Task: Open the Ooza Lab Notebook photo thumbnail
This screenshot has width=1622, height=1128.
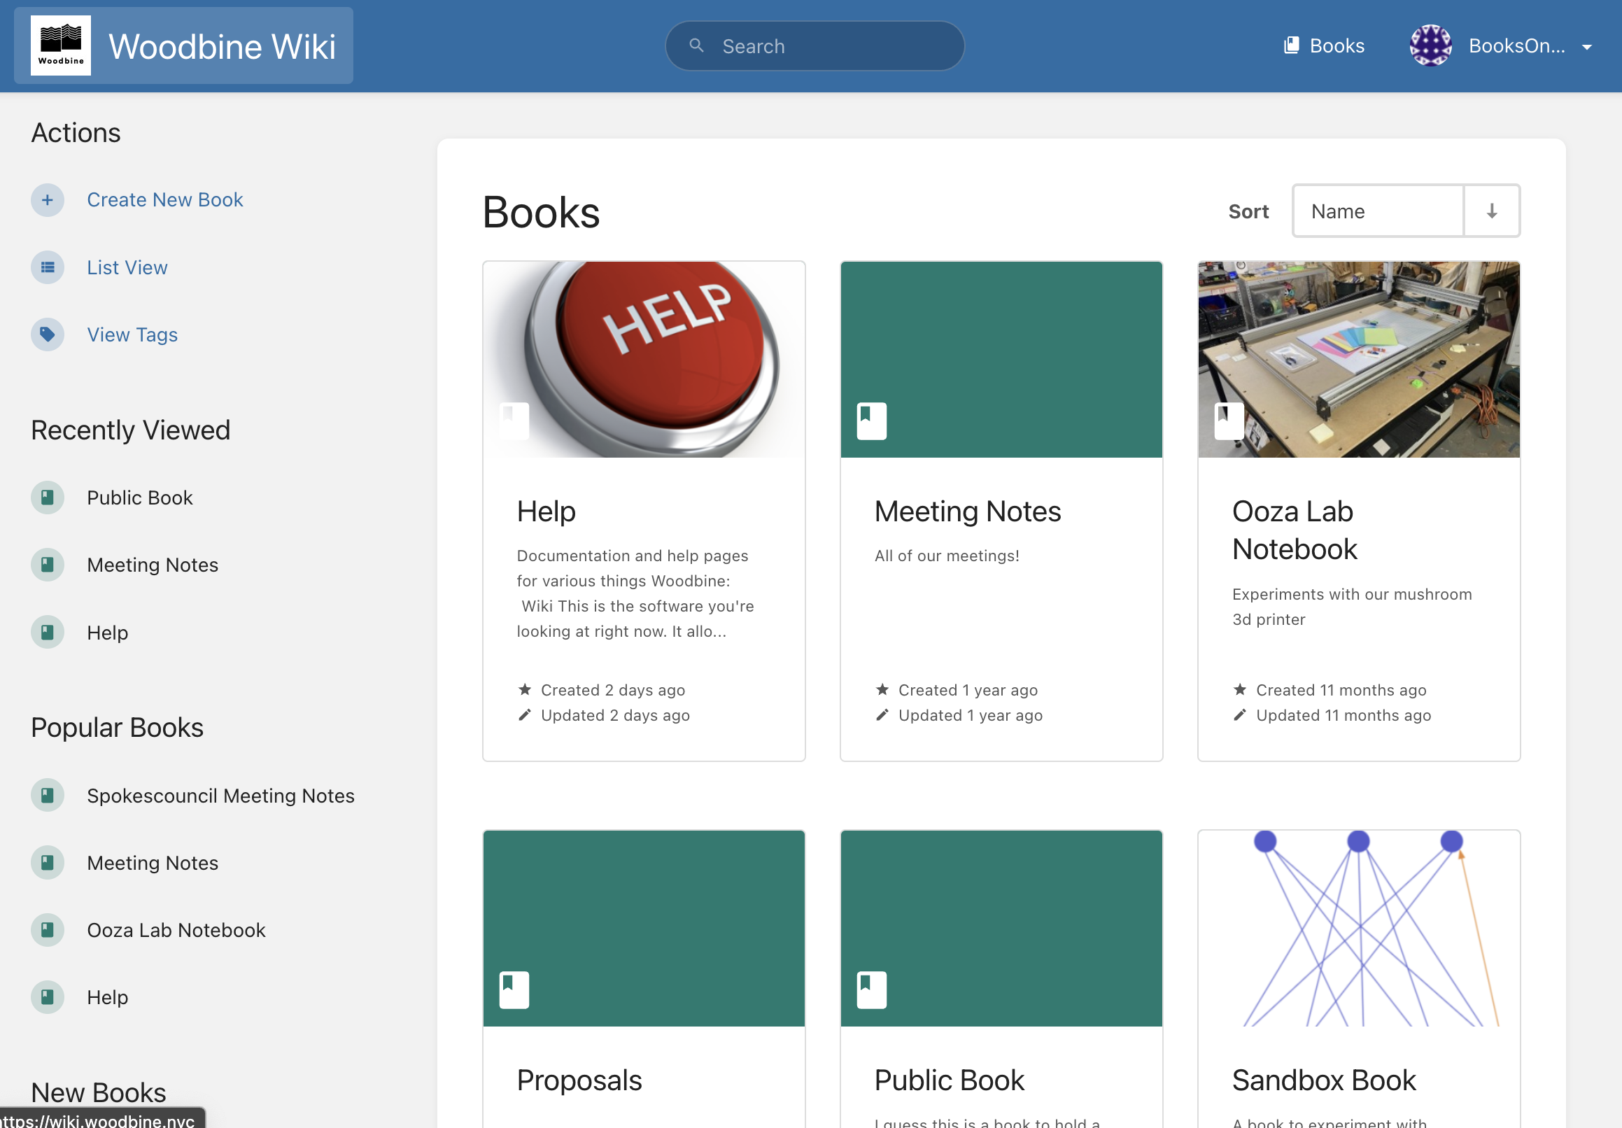Action: [x=1358, y=360]
